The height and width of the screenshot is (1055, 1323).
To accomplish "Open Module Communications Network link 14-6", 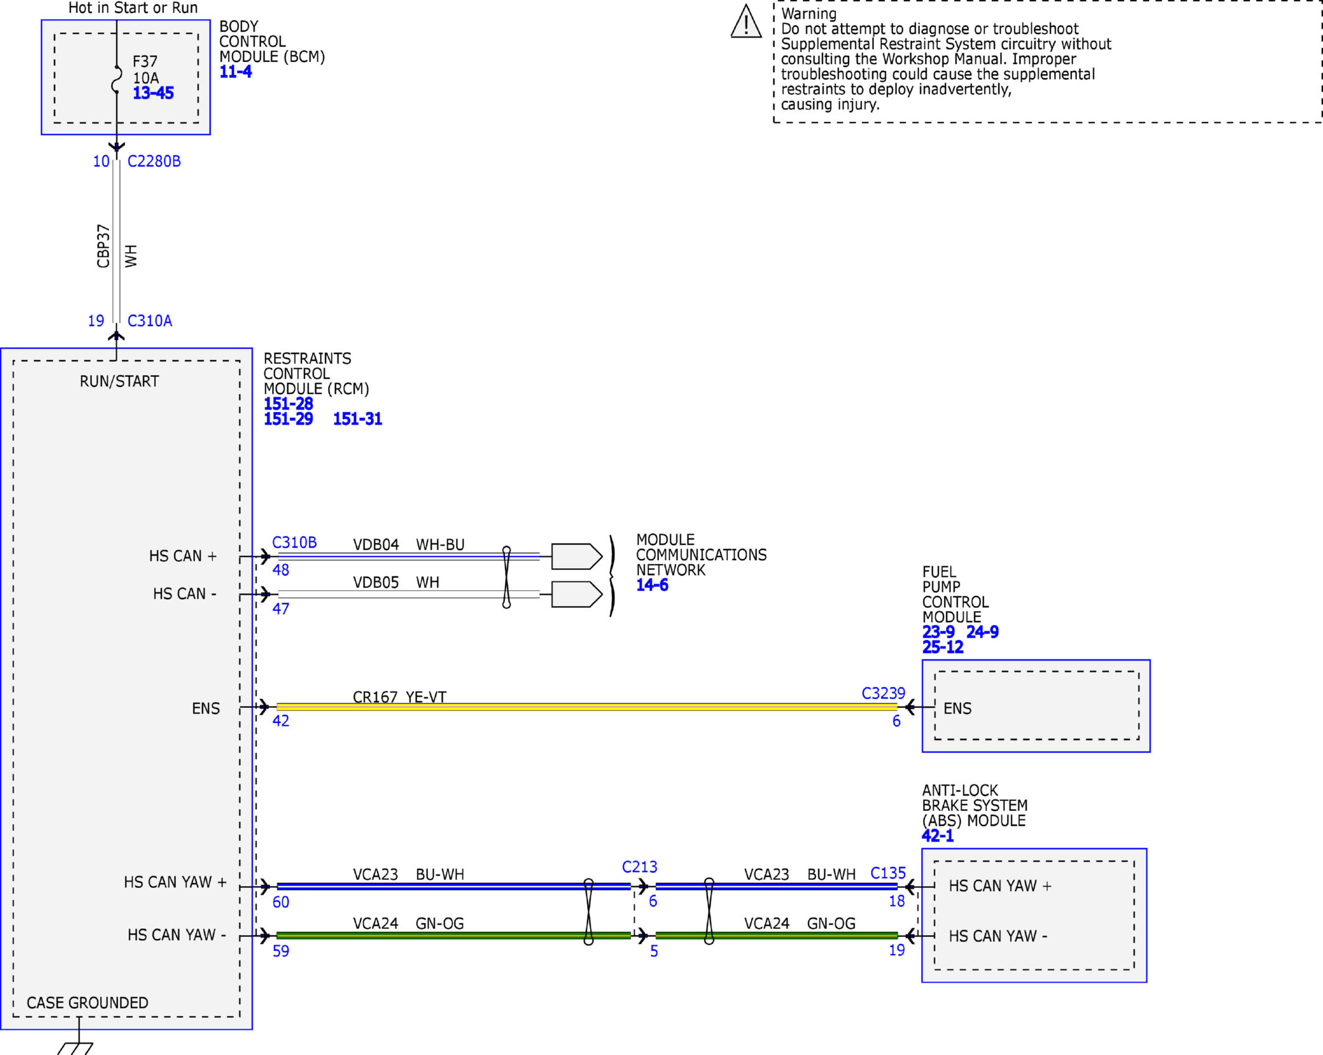I will [x=652, y=585].
